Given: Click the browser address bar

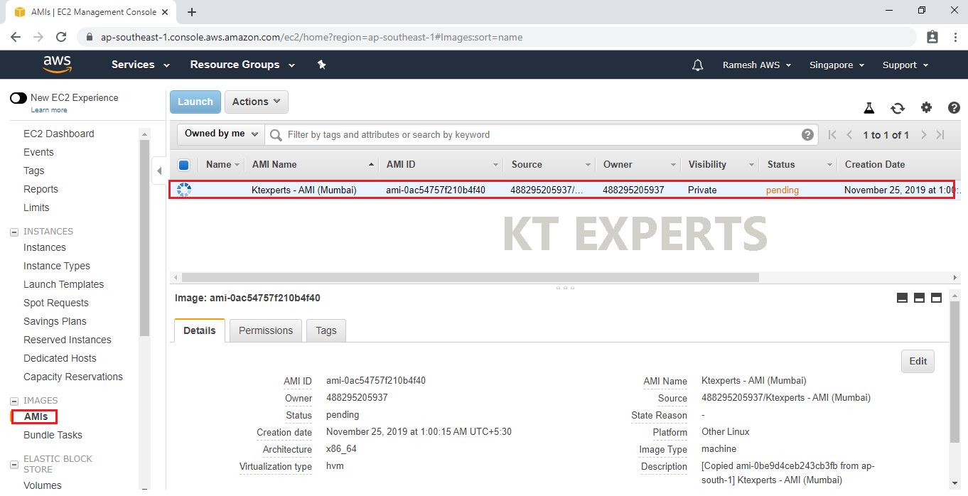Looking at the screenshot, I should click(498, 37).
